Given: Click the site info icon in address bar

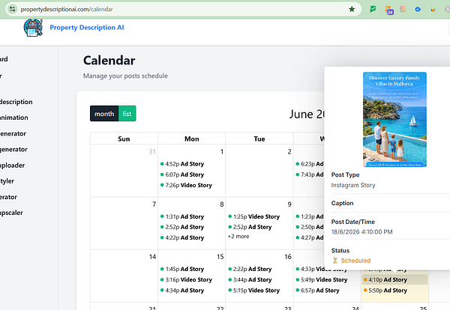Looking at the screenshot, I should click(12, 9).
